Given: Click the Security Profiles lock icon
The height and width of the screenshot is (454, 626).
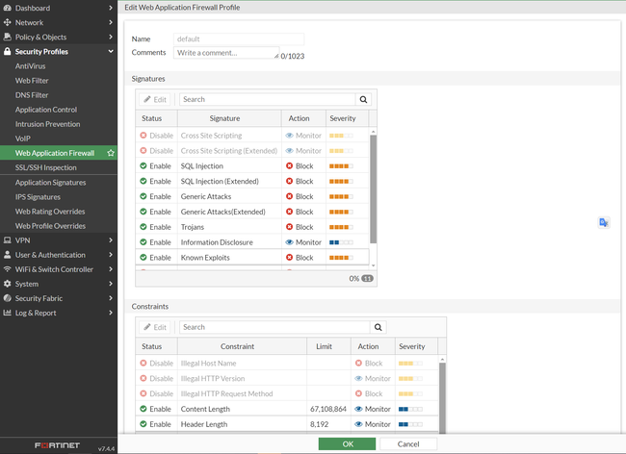Looking at the screenshot, I should point(7,51).
